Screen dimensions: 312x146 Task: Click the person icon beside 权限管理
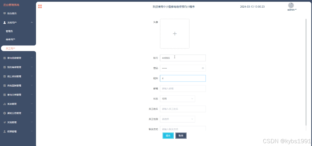coord(5,132)
